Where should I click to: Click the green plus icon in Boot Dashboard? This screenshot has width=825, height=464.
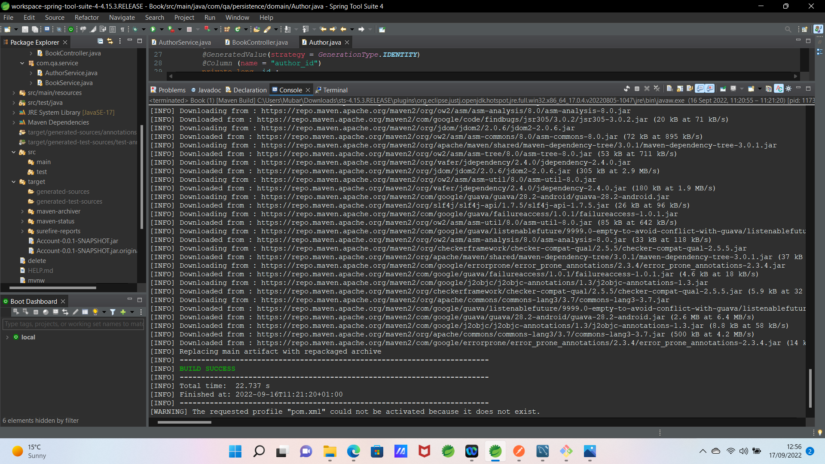click(x=123, y=312)
